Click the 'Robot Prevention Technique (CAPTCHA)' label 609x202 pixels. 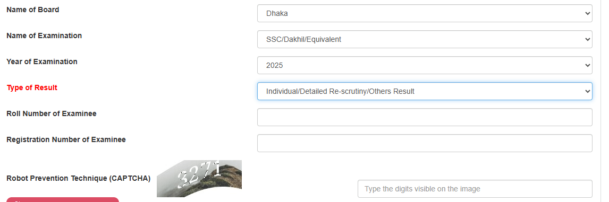79,178
